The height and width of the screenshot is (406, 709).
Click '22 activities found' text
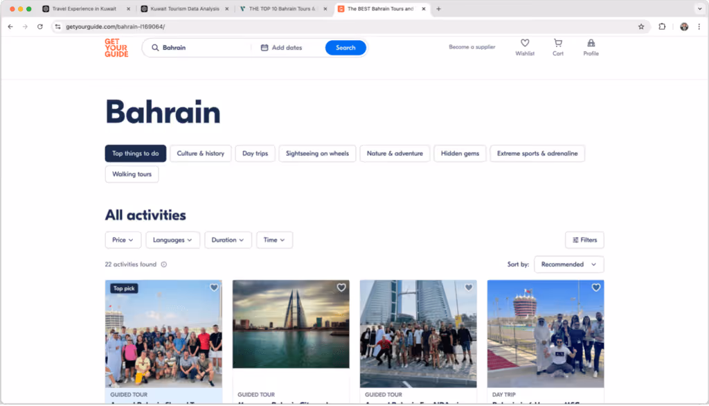click(131, 265)
